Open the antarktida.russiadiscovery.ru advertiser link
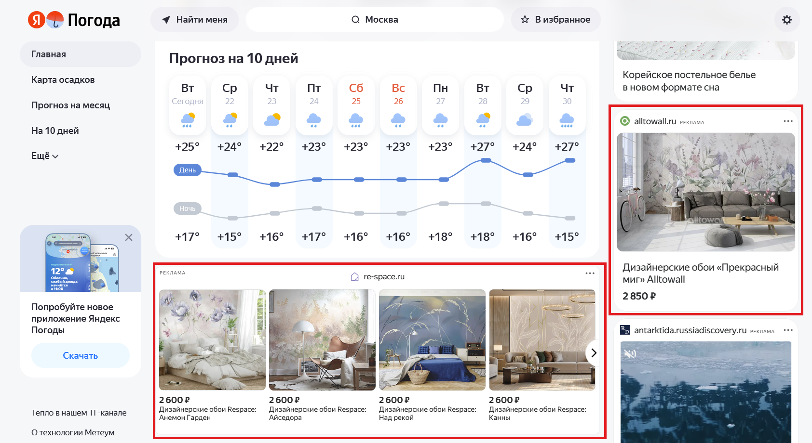 [690, 330]
